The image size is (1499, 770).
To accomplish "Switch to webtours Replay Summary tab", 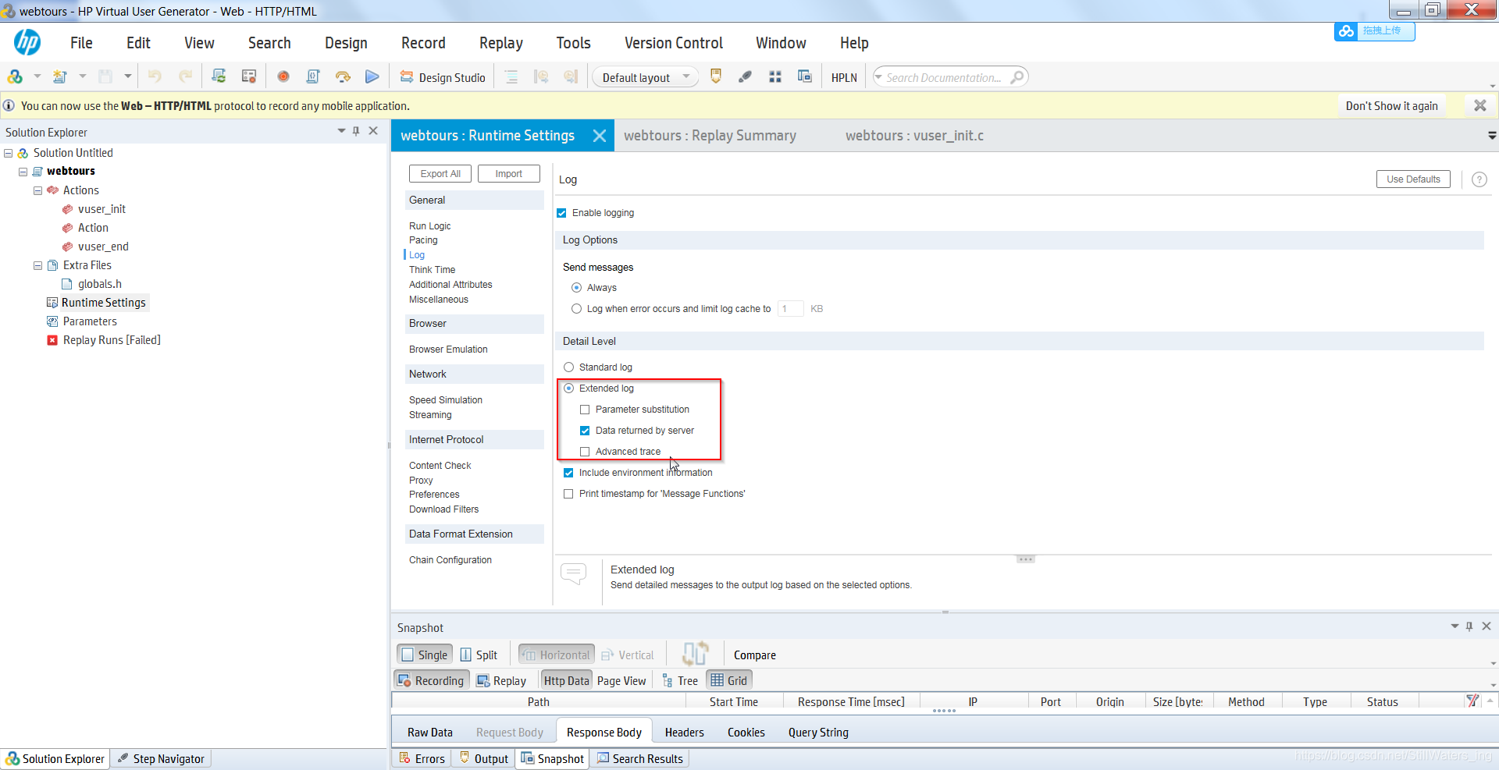I will coord(710,136).
